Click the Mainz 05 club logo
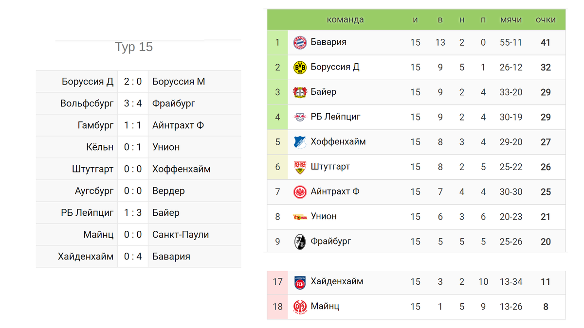The height and width of the screenshot is (328, 584). tap(300, 307)
